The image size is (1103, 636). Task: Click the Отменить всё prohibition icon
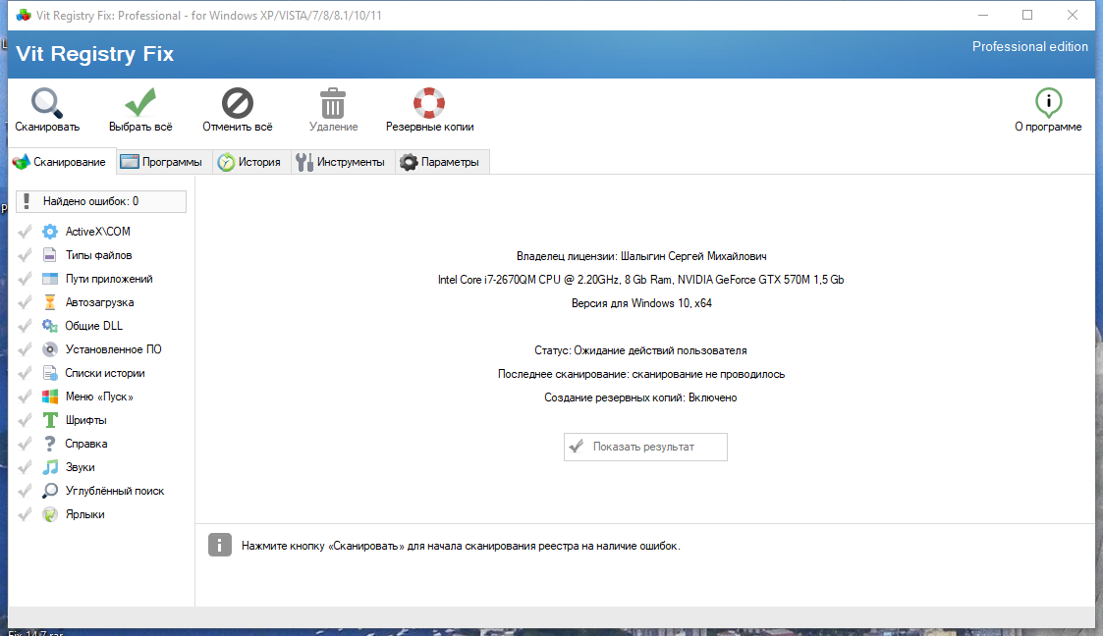point(237,103)
